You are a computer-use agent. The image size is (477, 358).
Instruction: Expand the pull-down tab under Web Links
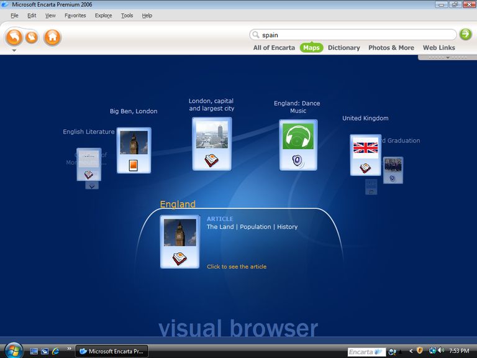(x=447, y=57)
